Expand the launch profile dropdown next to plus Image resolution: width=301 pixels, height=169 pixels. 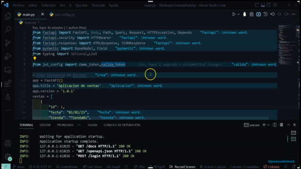point(269,125)
